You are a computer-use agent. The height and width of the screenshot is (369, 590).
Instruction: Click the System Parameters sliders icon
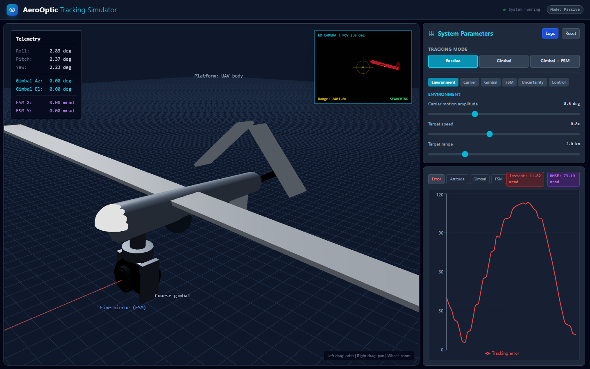coord(431,34)
